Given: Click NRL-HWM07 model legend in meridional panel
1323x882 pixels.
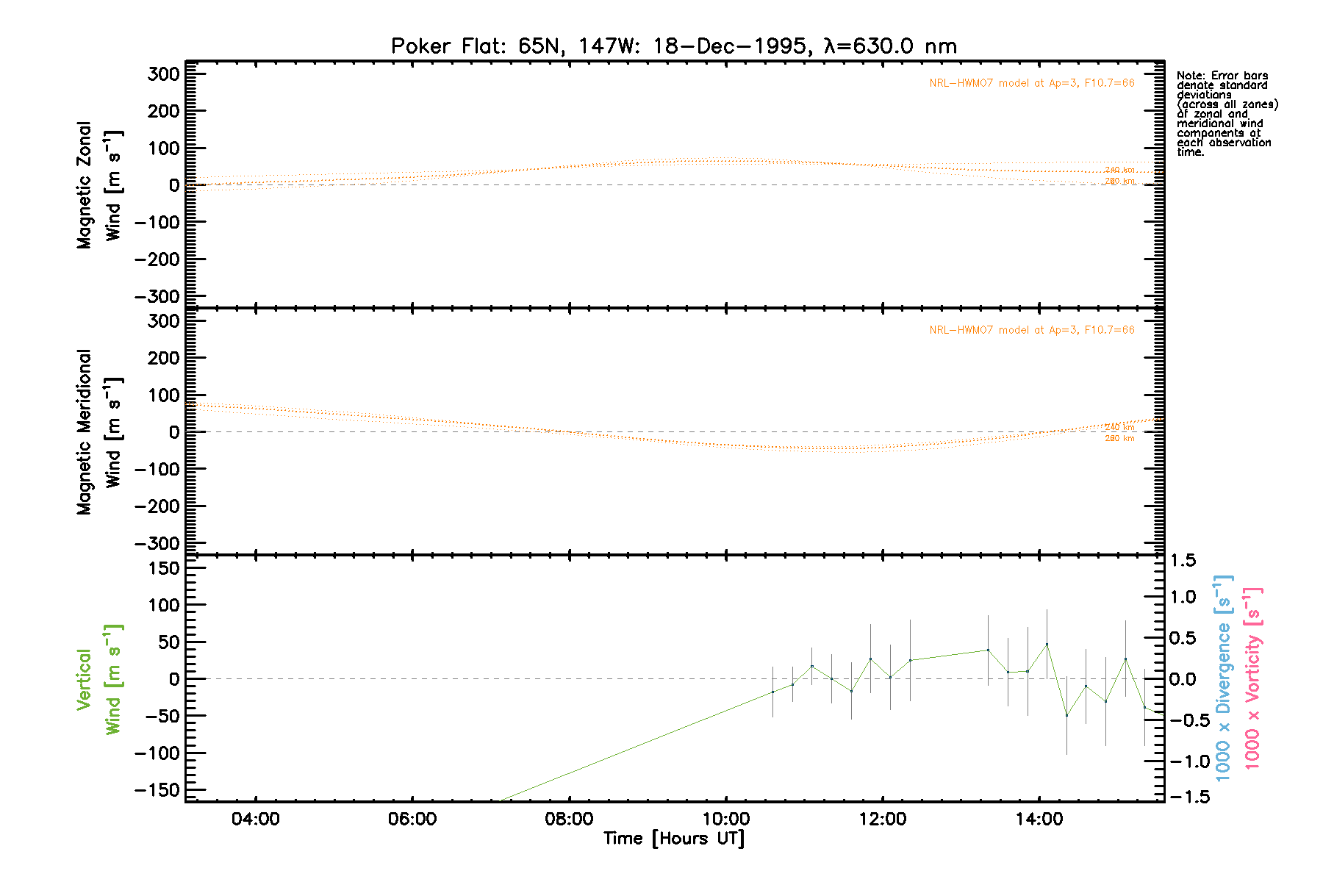Looking at the screenshot, I should (x=1031, y=330).
